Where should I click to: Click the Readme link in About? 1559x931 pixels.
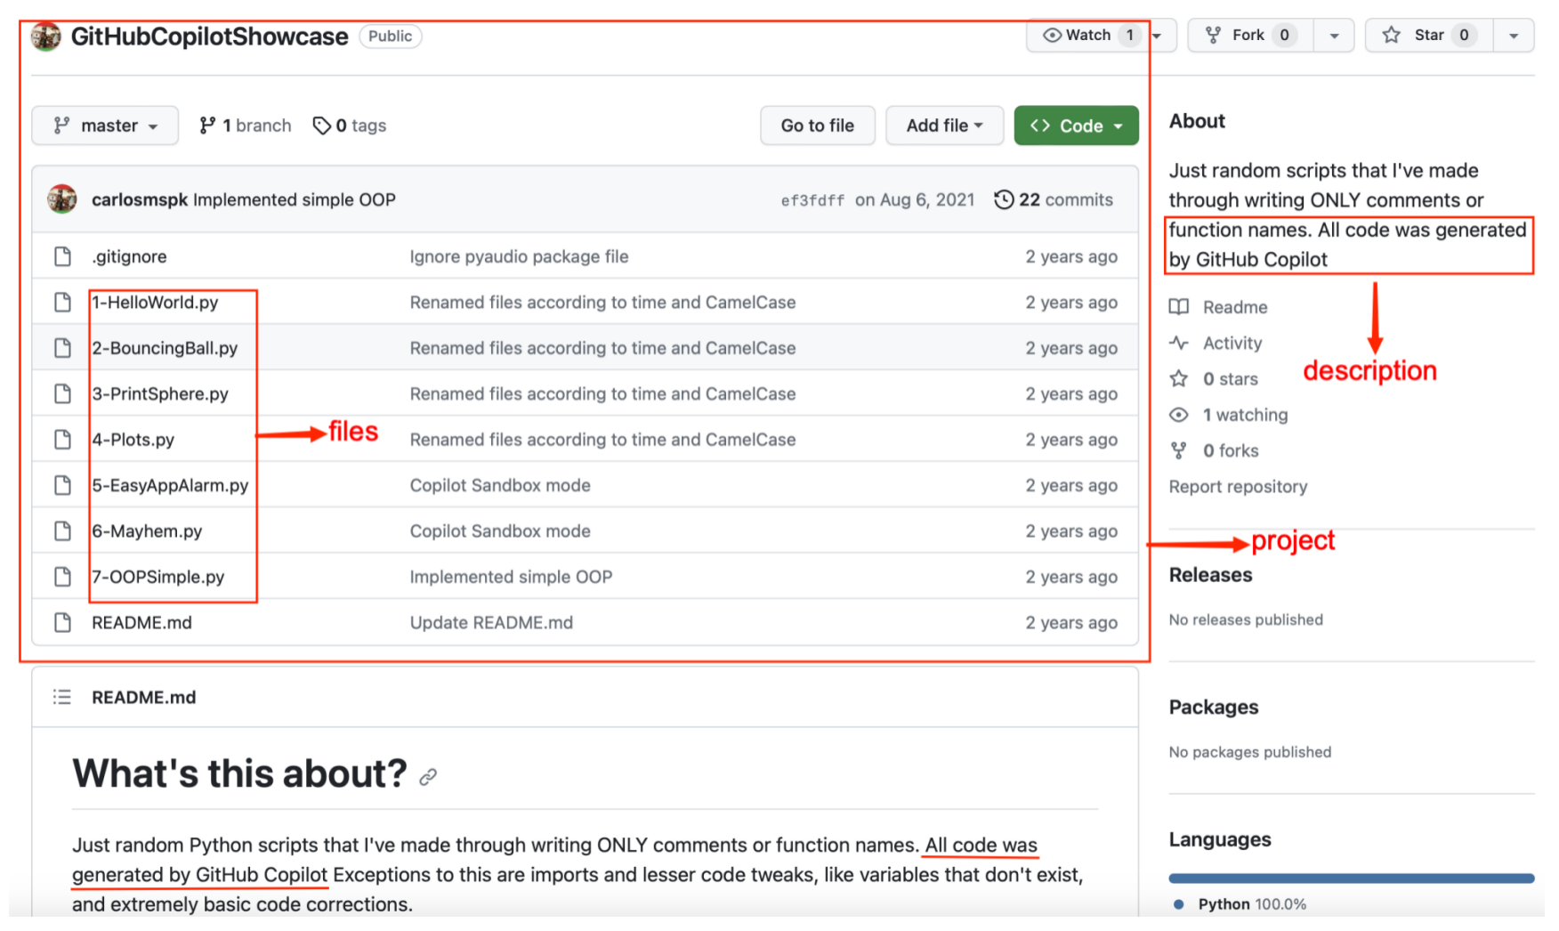coord(1235,307)
